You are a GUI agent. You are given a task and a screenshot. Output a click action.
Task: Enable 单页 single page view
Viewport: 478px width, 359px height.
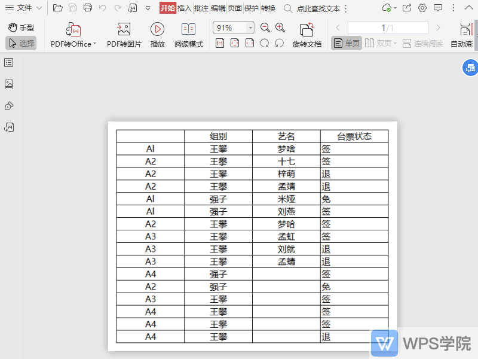(x=346, y=43)
